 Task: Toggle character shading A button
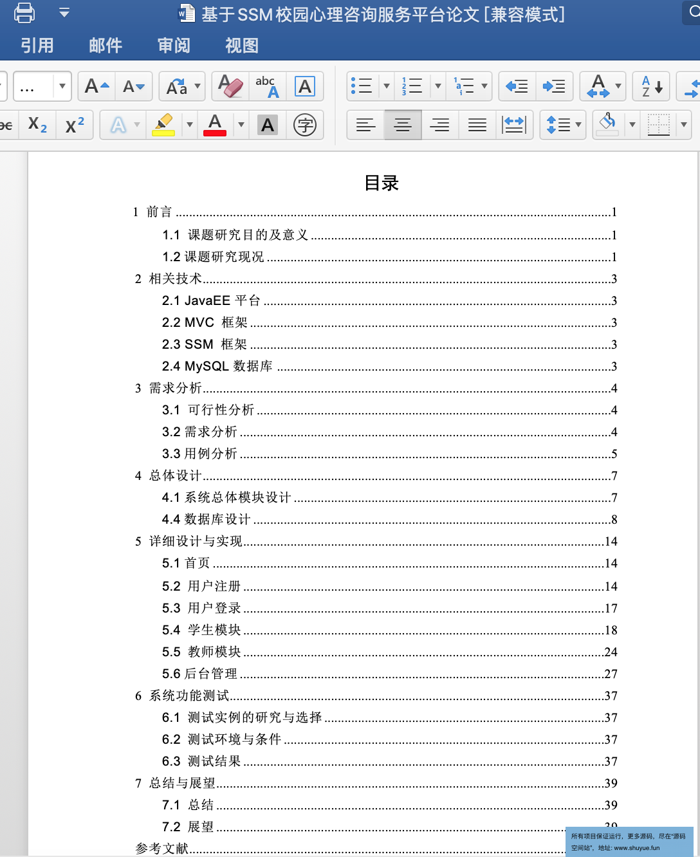coord(268,125)
